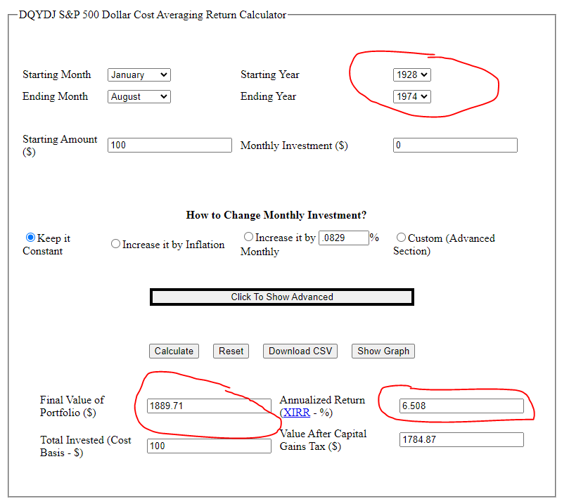Viewport: 569px width, 504px height.
Task: Click the Value After Capital Gains Tax field
Action: click(461, 439)
